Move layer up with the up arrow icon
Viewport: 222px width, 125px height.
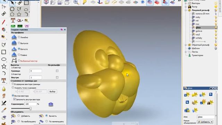(211, 94)
